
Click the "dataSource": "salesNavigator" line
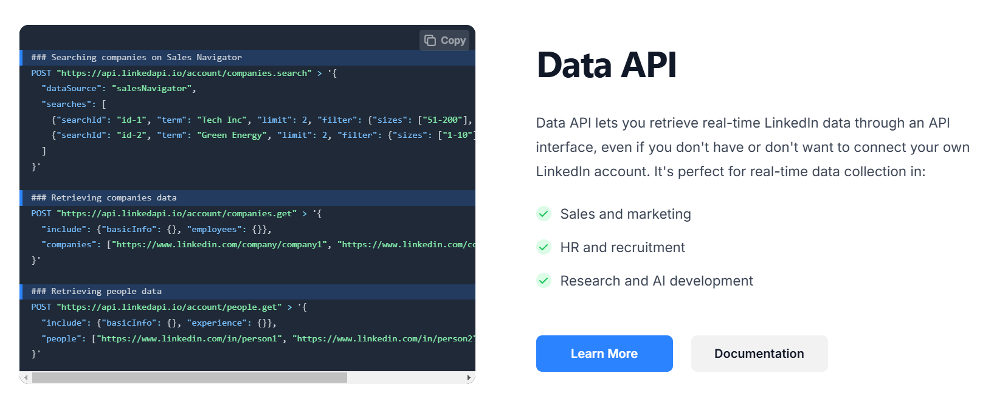tap(119, 88)
